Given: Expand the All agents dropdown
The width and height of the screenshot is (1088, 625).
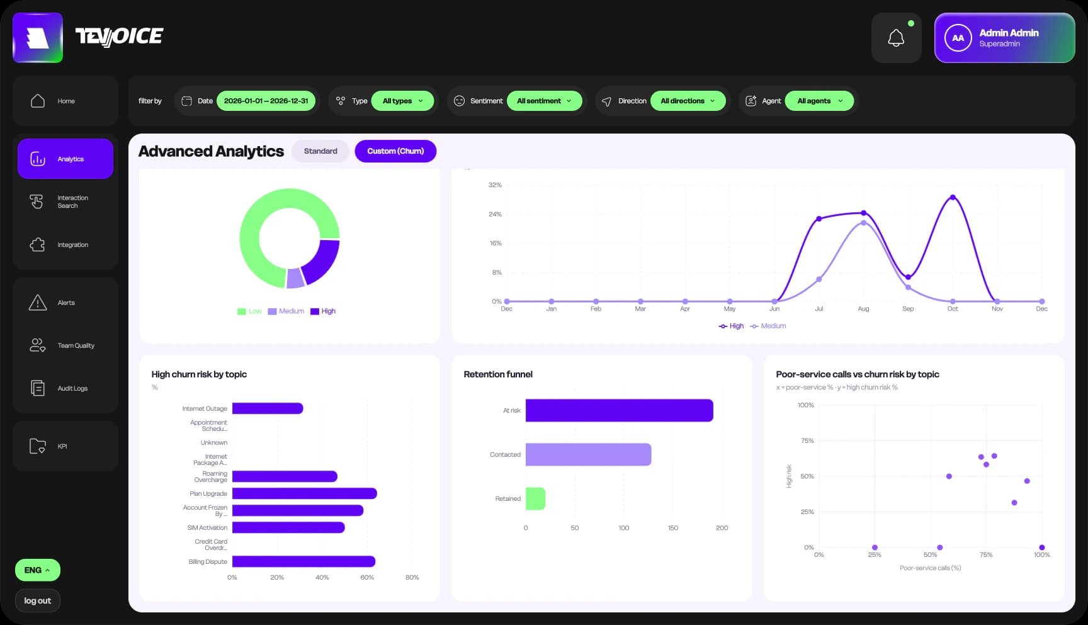Looking at the screenshot, I should click(x=820, y=101).
